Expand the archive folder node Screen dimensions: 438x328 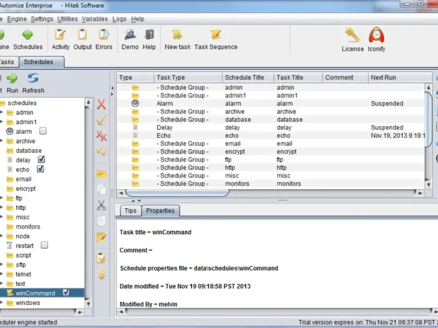point(2,141)
